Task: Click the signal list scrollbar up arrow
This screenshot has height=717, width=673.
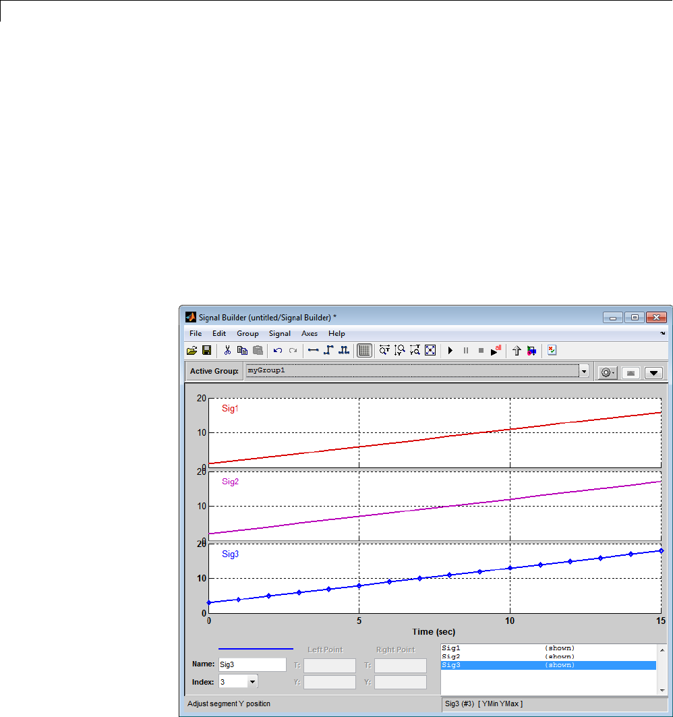Action: 662,650
